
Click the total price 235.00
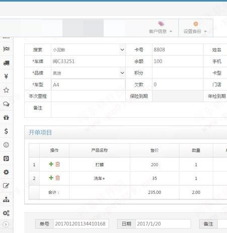155,192
